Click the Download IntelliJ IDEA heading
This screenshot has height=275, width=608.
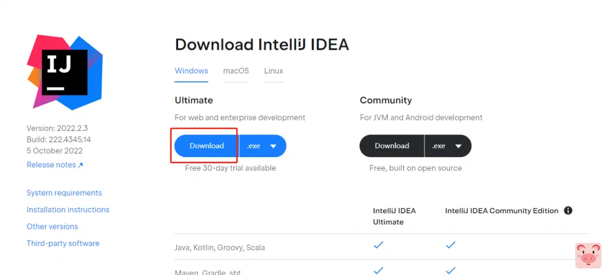[262, 45]
